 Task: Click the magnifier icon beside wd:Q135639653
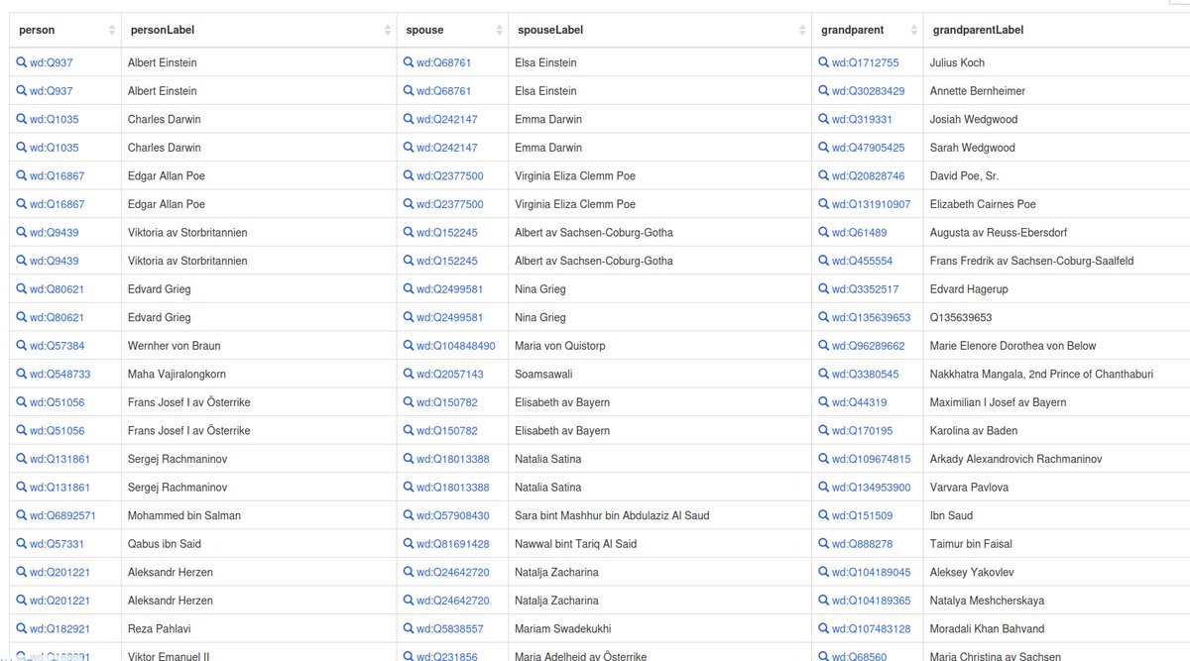[x=823, y=317]
